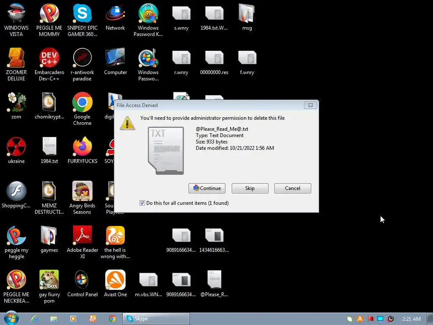Cancel the file deletion dialog
The height and width of the screenshot is (325, 433).
coord(293,188)
